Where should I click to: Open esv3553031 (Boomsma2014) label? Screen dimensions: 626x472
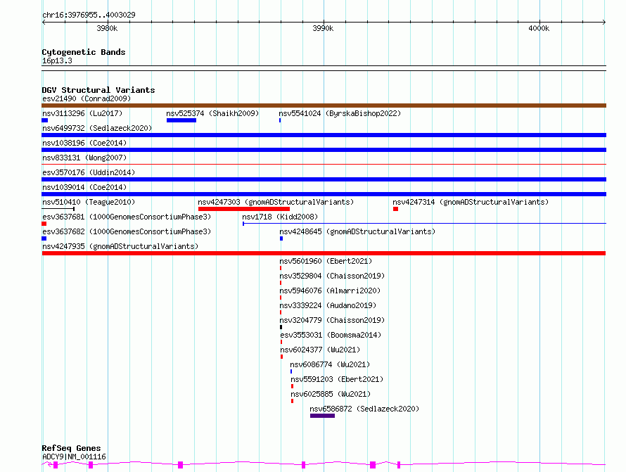pyautogui.click(x=331, y=335)
